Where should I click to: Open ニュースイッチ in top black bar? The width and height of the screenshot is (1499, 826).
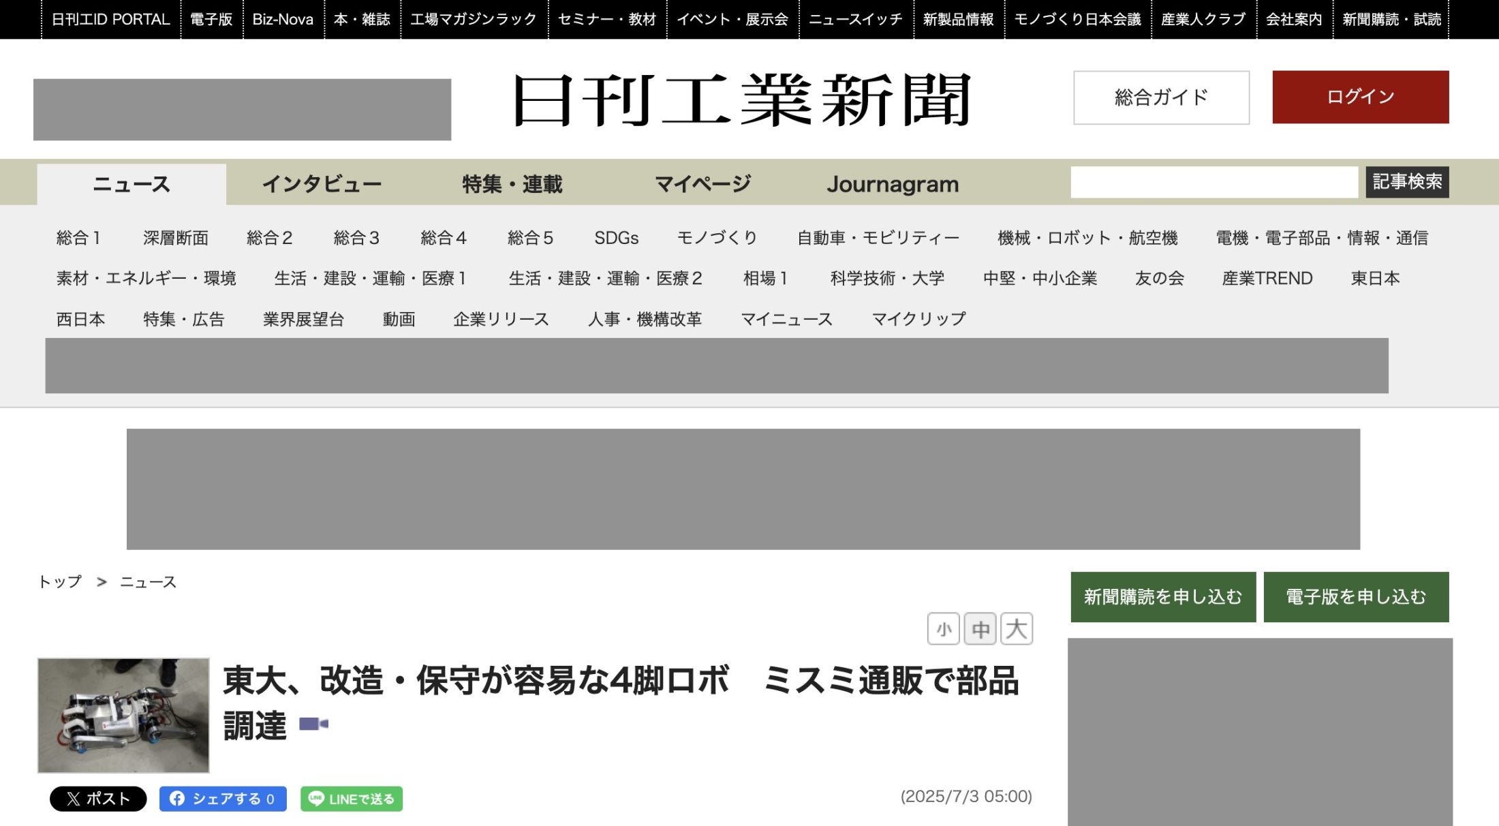tap(855, 19)
